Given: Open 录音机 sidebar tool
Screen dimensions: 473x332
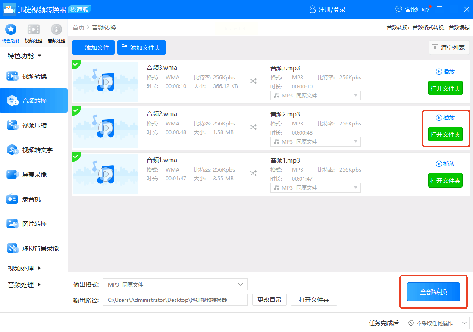Looking at the screenshot, I should coord(34,199).
